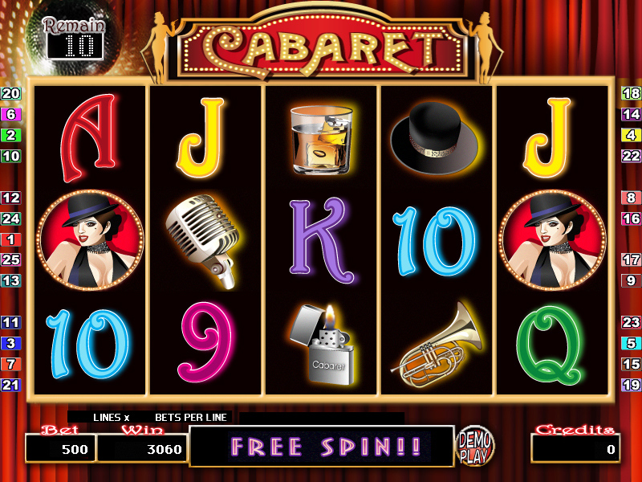The image size is (642, 482).
Task: Click the Demo Play badge
Action: click(475, 446)
